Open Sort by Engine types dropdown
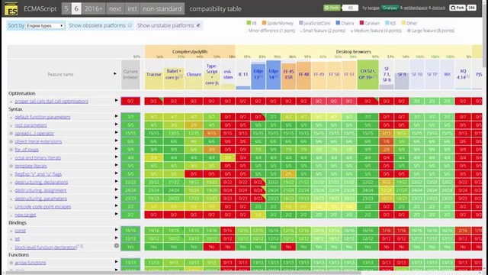The image size is (488, 275). (45, 25)
